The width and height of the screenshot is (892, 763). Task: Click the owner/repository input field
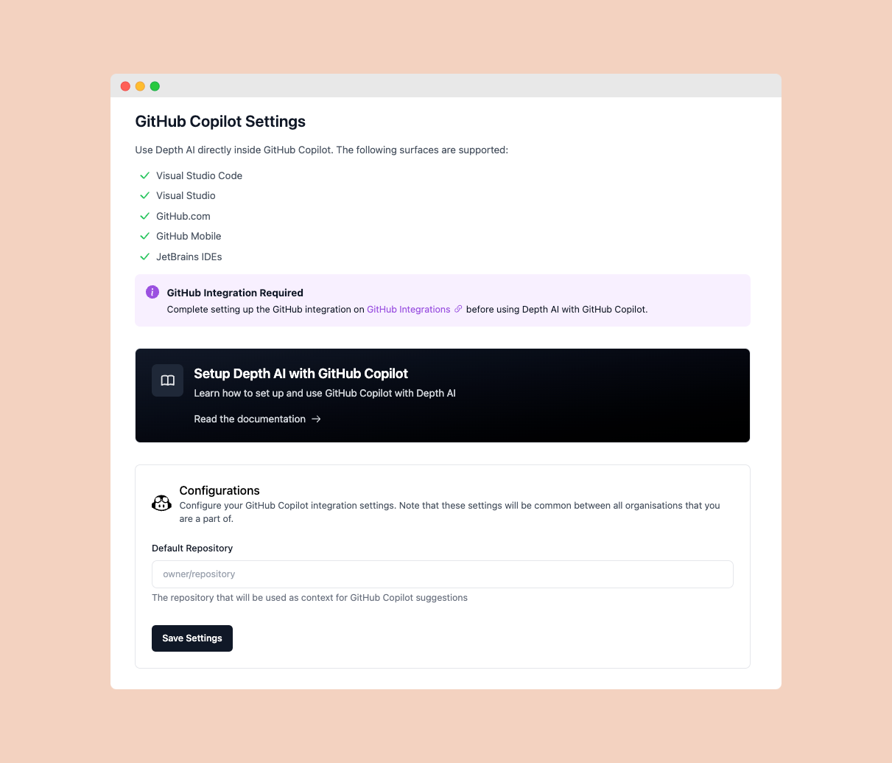pyautogui.click(x=442, y=574)
